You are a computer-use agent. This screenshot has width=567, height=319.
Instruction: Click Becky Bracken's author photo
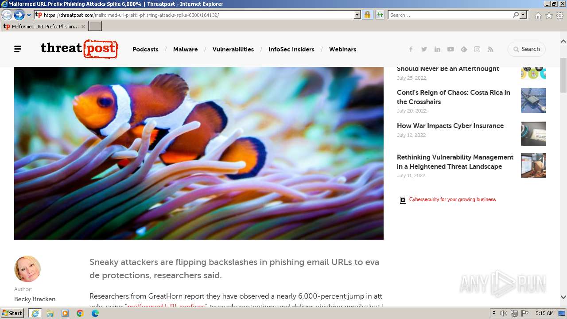click(27, 269)
